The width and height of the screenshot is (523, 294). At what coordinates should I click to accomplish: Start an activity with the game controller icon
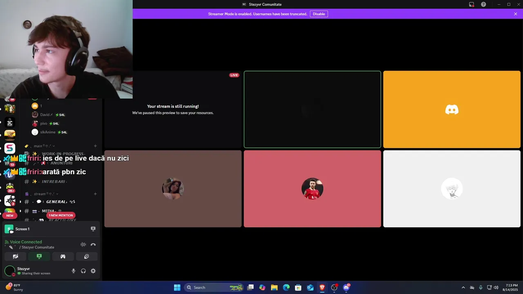point(63,256)
